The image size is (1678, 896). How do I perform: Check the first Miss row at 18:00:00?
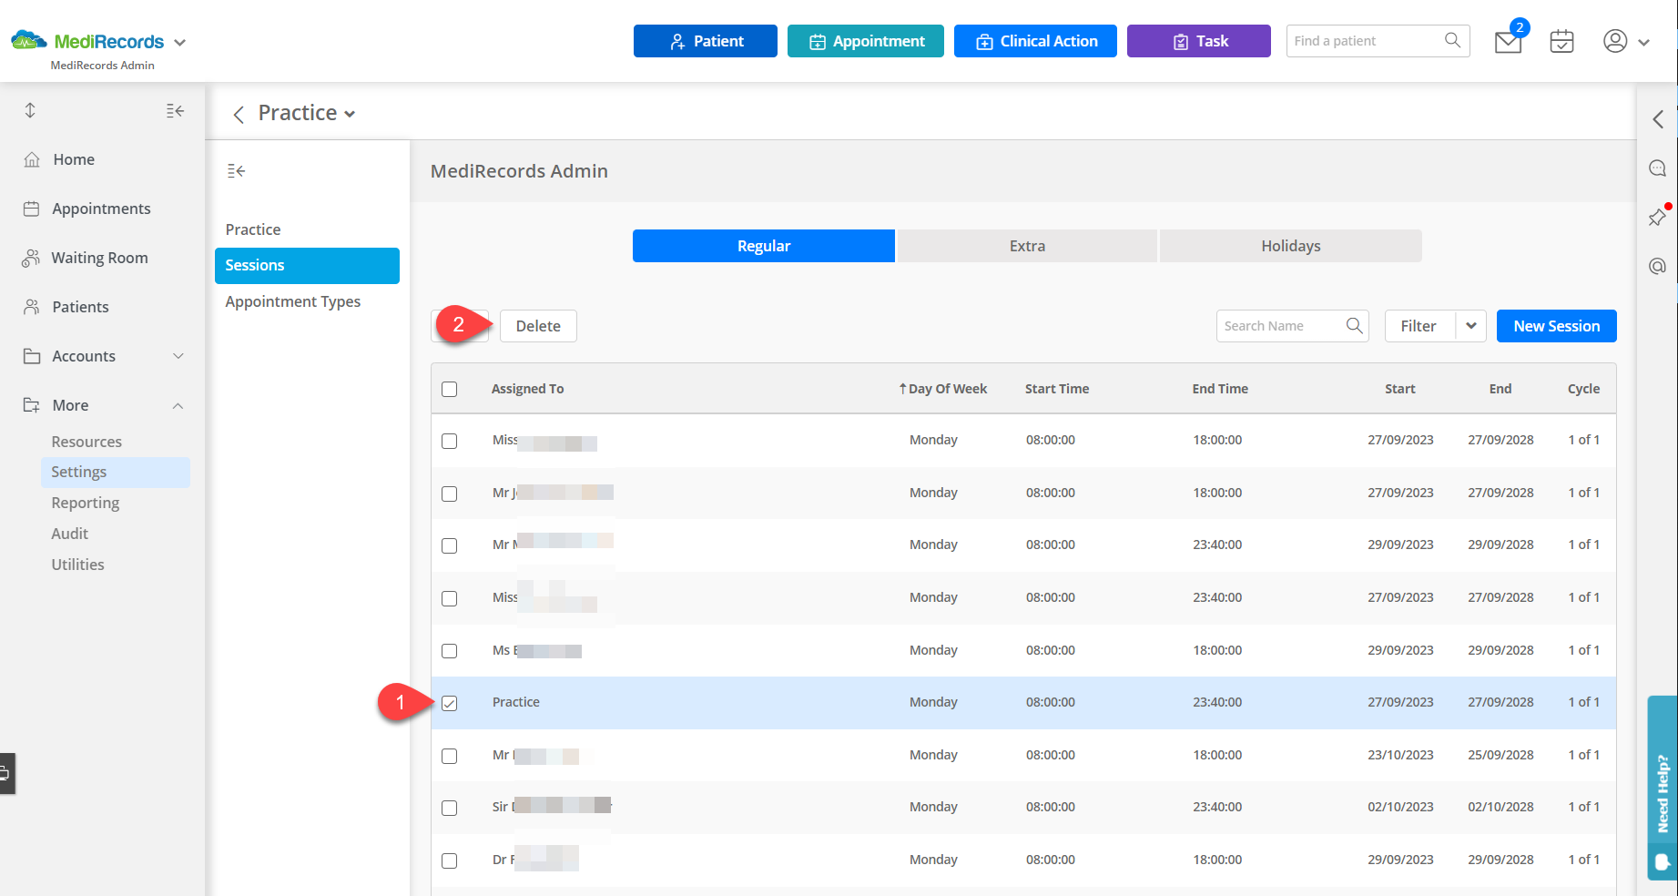pos(449,441)
